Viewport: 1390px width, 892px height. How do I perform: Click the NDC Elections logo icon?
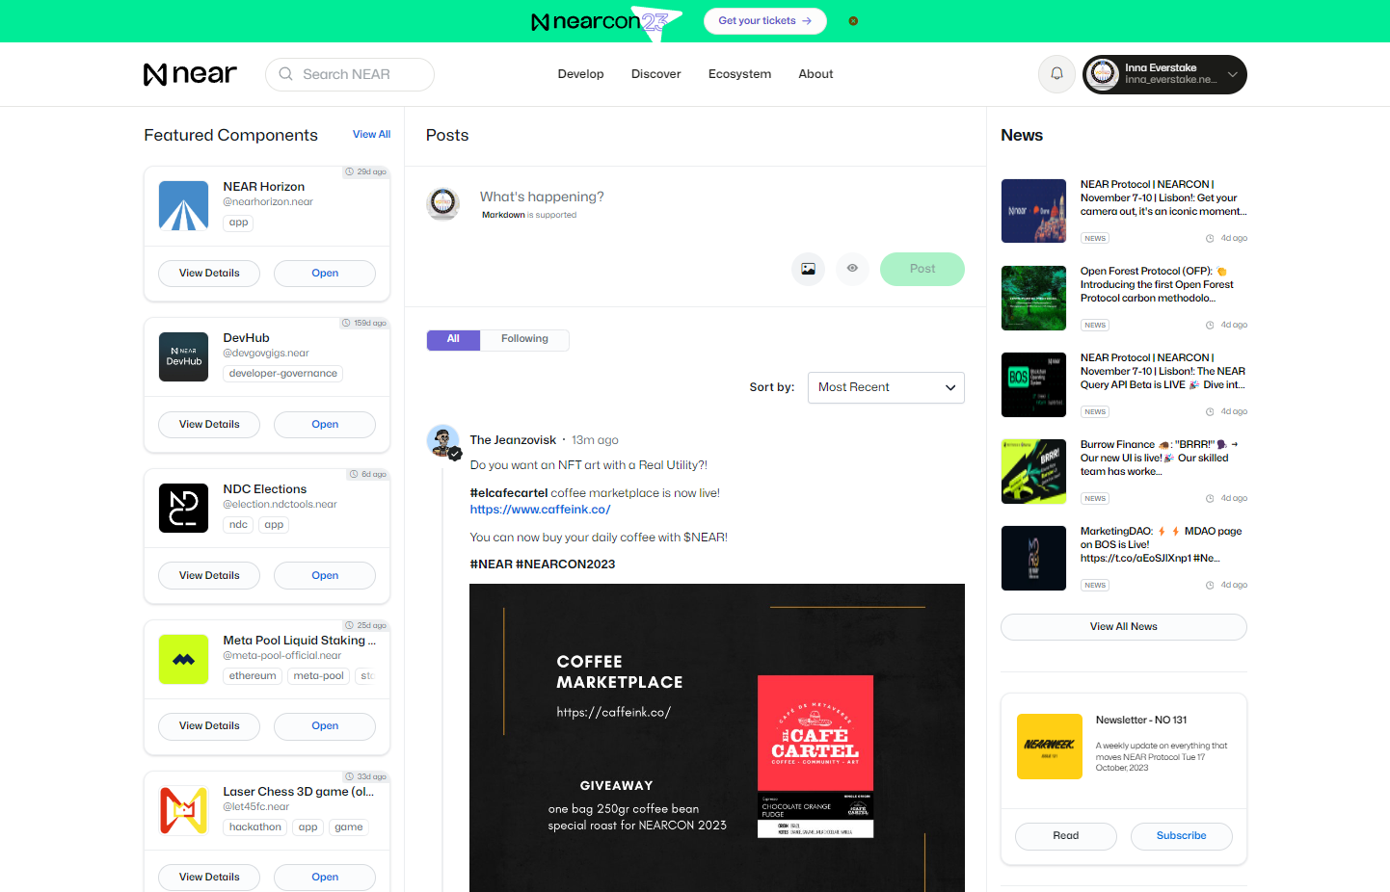[x=183, y=509]
